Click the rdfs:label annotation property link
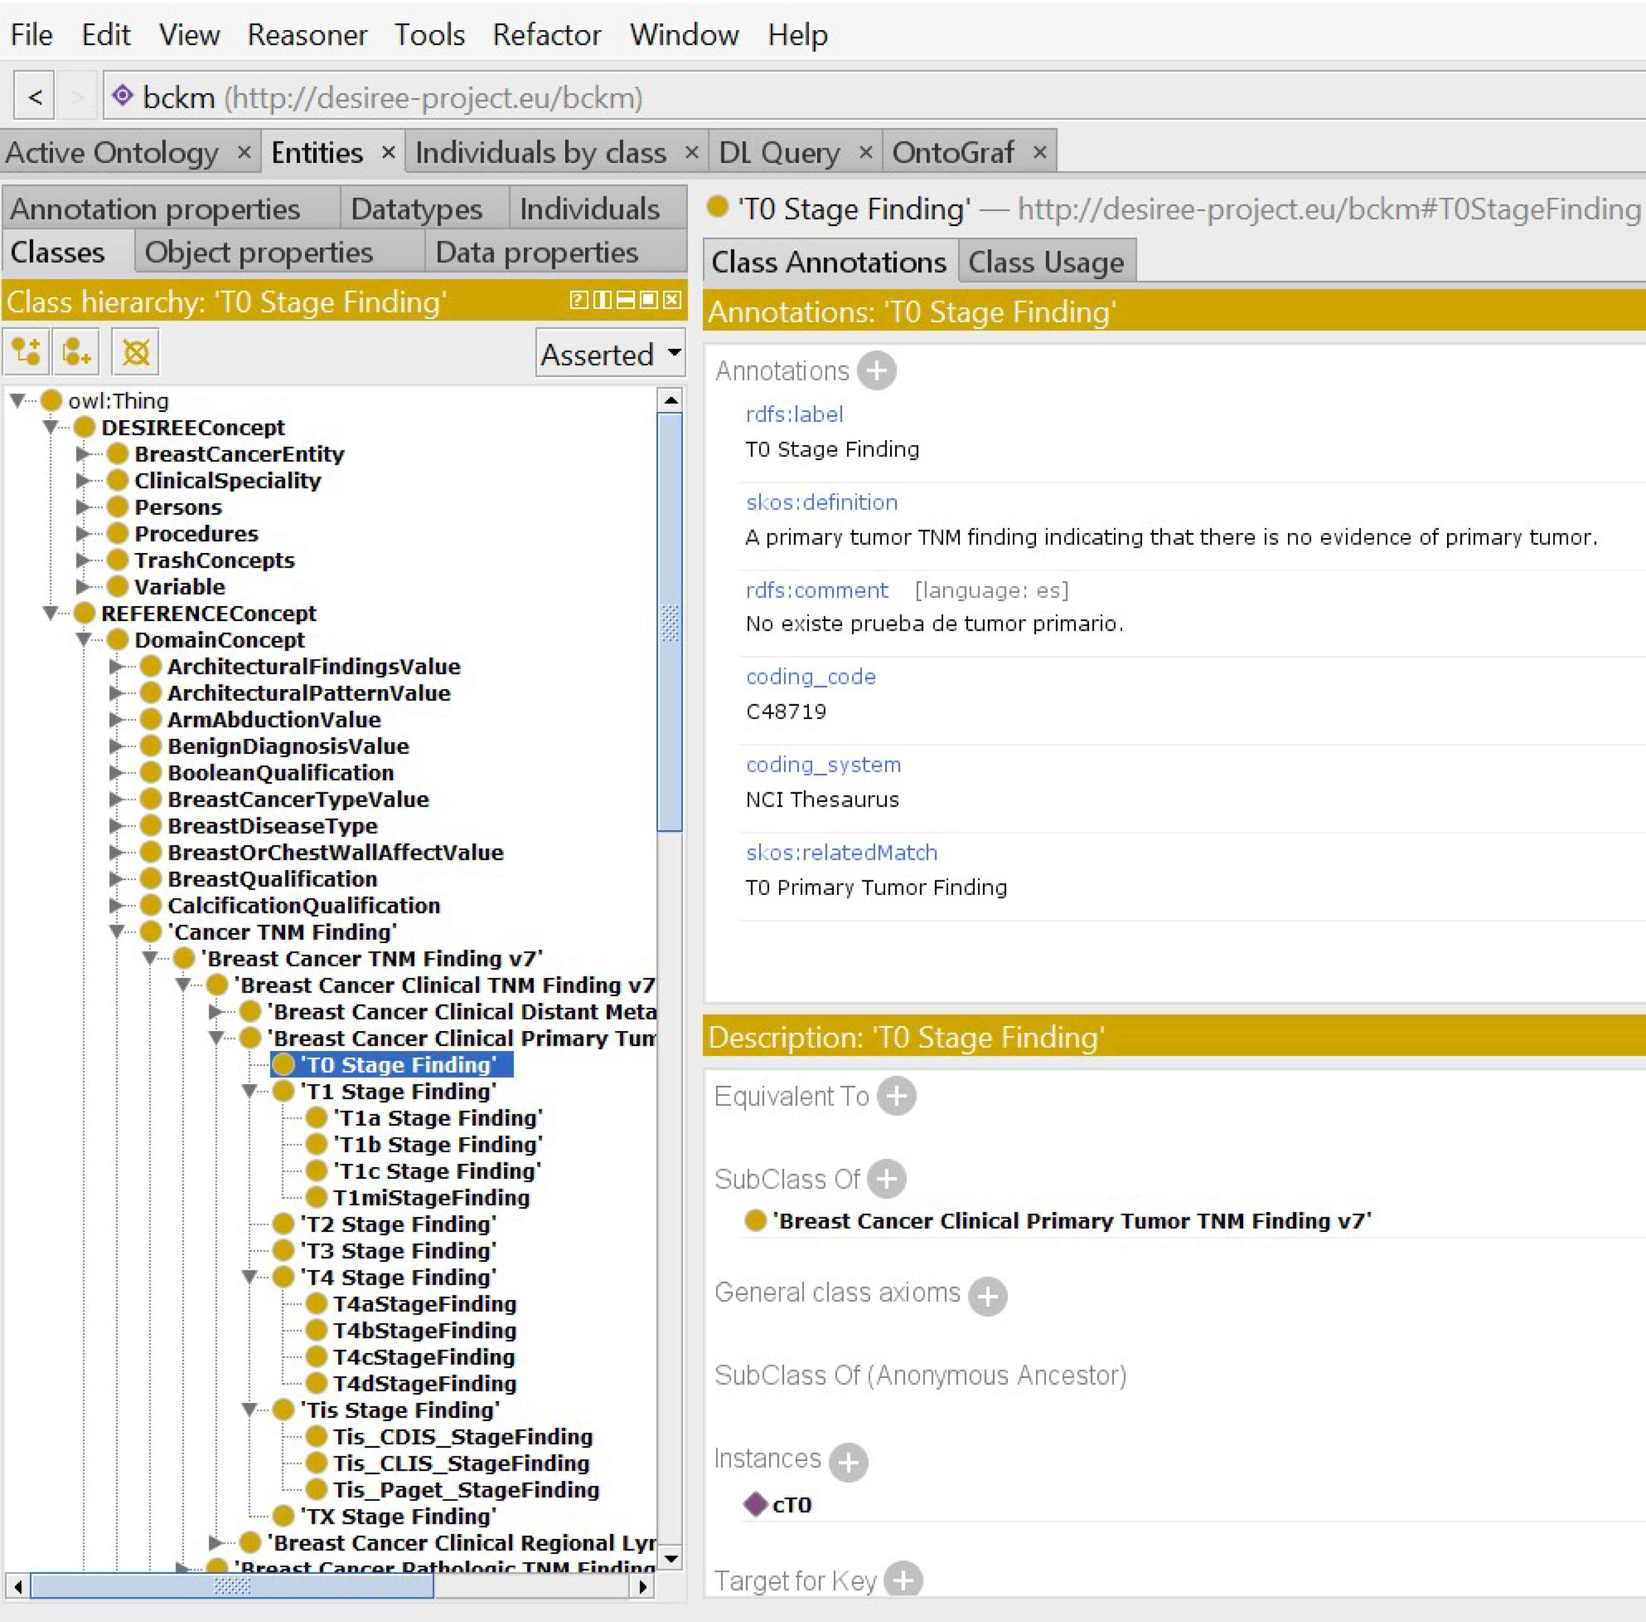The width and height of the screenshot is (1646, 1622). [794, 414]
